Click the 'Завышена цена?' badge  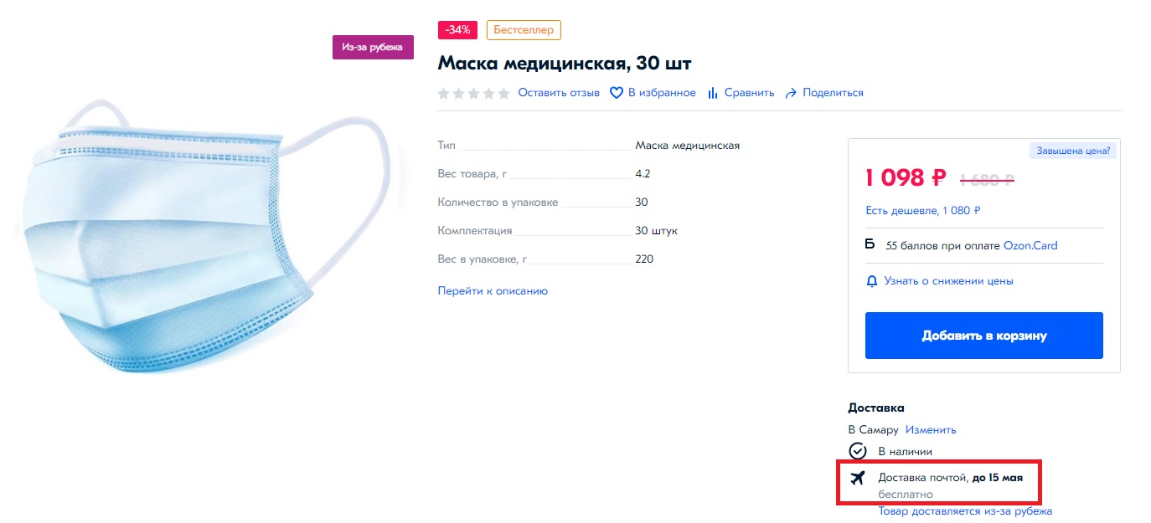click(1073, 151)
